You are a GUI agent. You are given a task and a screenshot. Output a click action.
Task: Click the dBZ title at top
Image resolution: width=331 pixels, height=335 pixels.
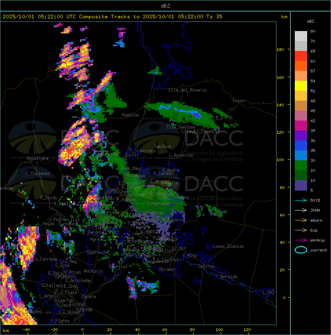pos(165,6)
